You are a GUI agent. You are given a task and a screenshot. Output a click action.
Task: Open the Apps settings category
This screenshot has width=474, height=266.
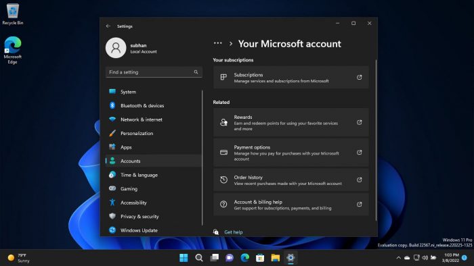coord(154,147)
